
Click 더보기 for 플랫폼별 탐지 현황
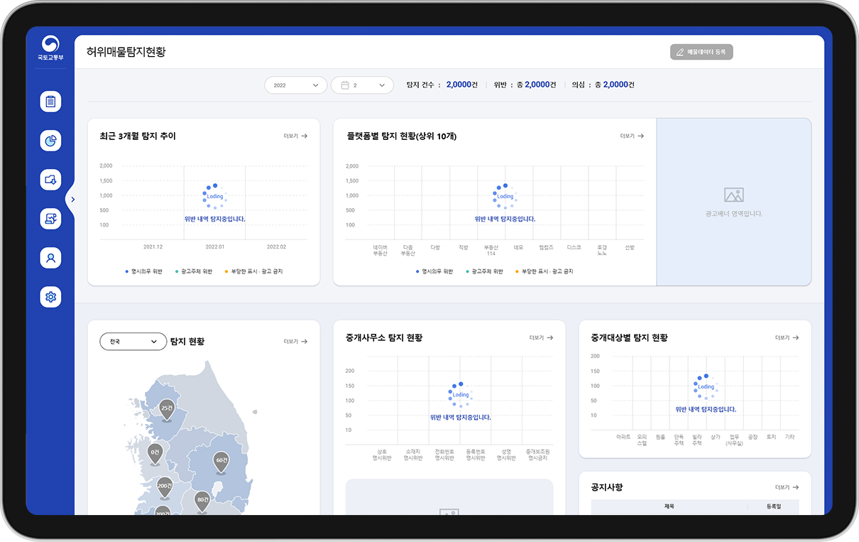631,136
